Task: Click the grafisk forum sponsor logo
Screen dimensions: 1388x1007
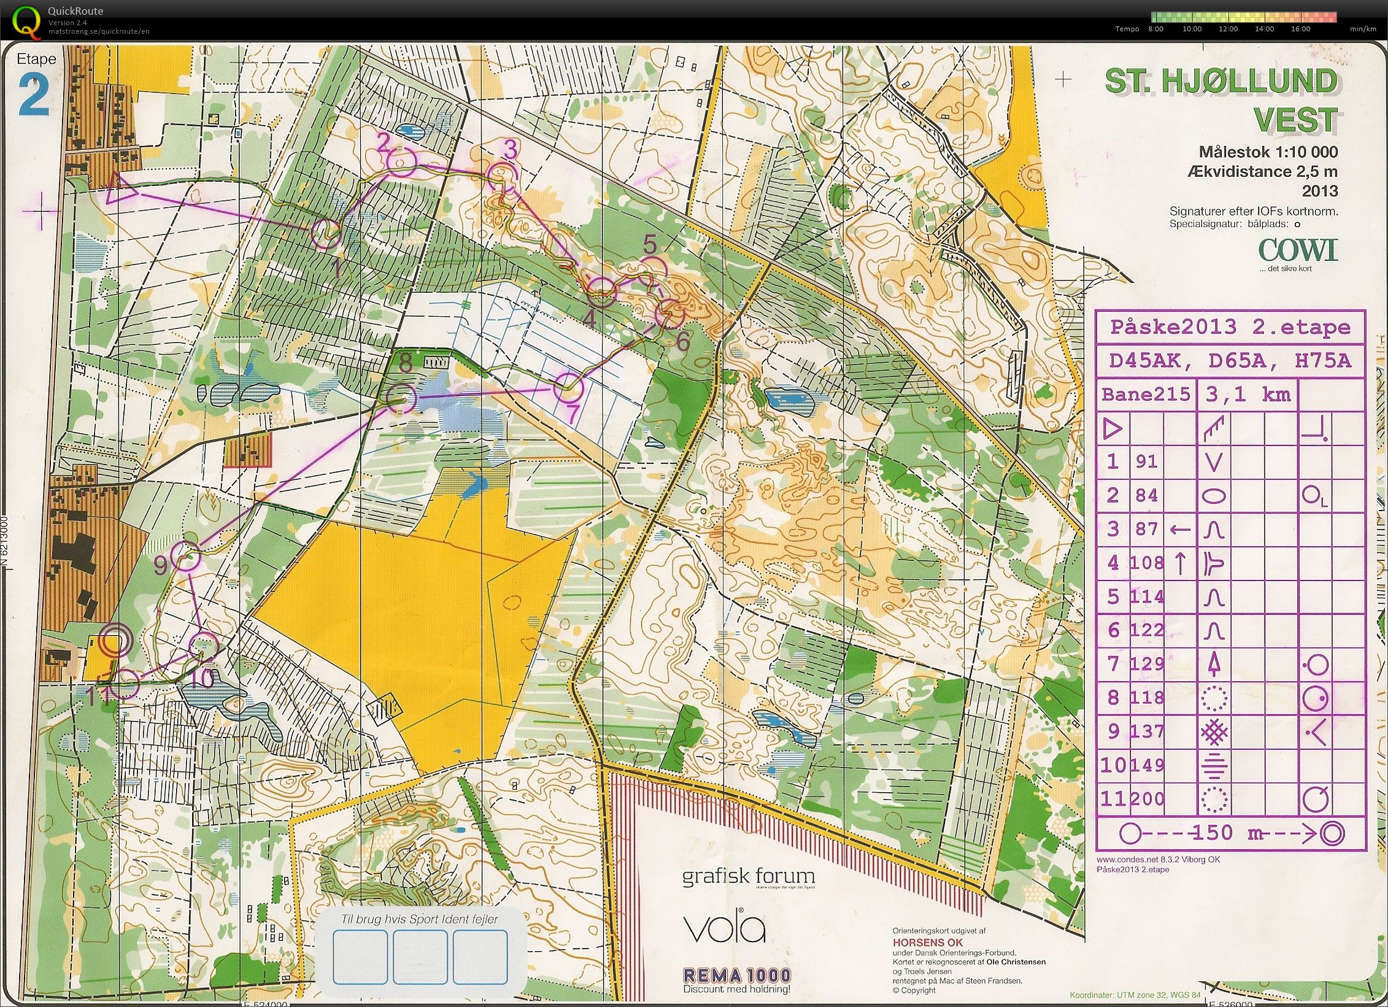Action: pyautogui.click(x=749, y=877)
